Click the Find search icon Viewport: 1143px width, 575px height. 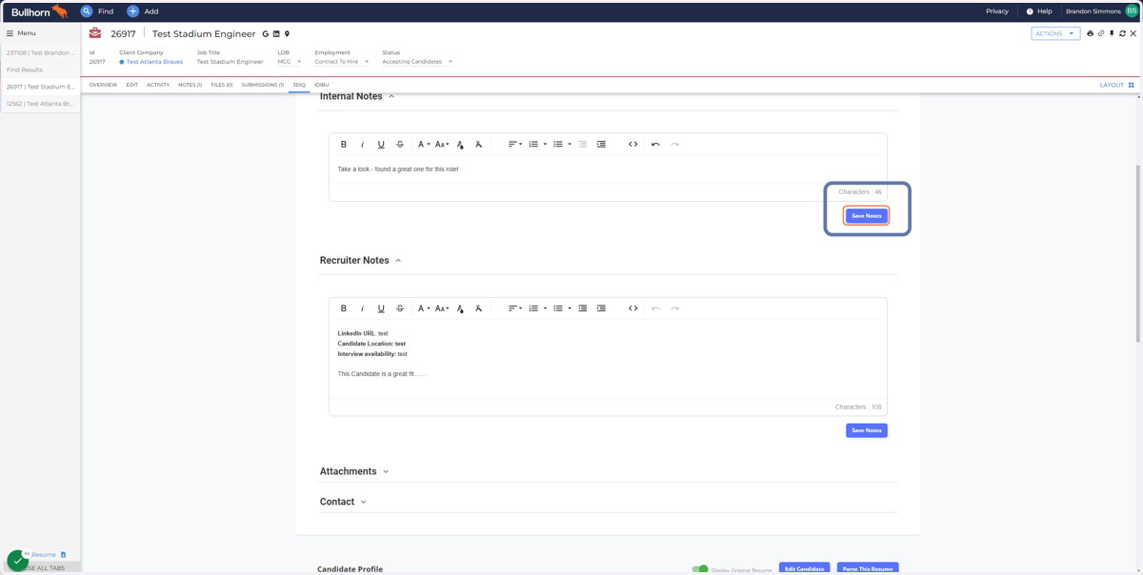coord(87,11)
